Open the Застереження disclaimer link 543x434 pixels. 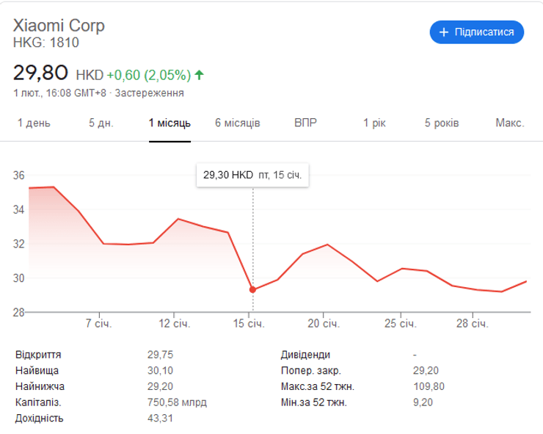pos(150,93)
